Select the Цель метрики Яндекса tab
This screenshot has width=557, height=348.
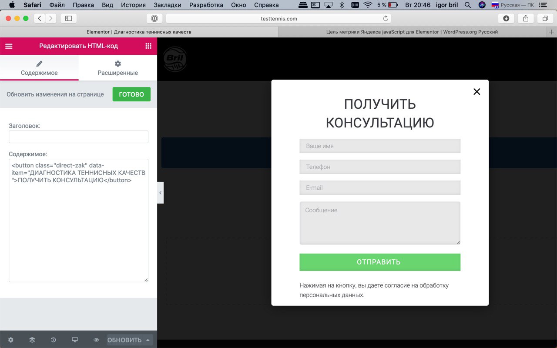click(412, 32)
